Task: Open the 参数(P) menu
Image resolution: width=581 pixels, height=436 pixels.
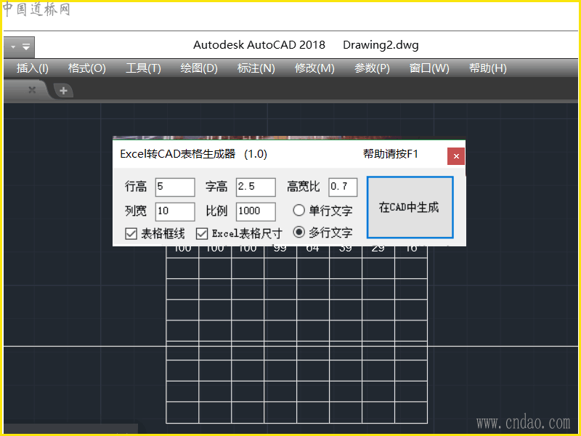Action: (x=372, y=68)
